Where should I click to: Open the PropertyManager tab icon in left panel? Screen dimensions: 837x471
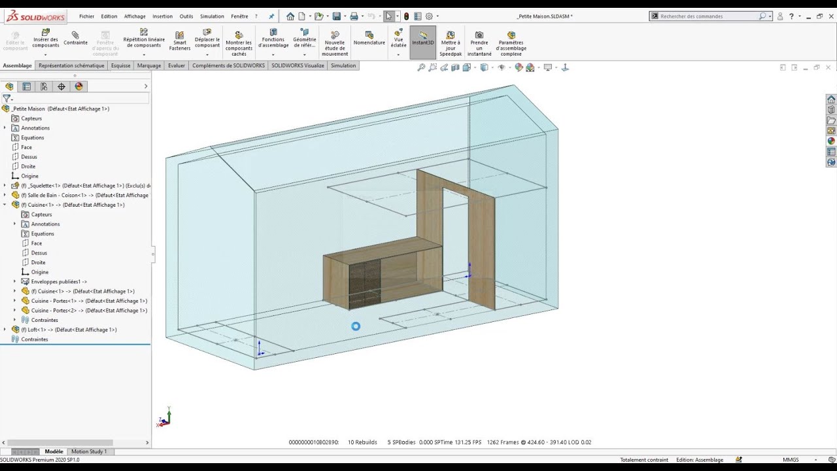coord(27,86)
